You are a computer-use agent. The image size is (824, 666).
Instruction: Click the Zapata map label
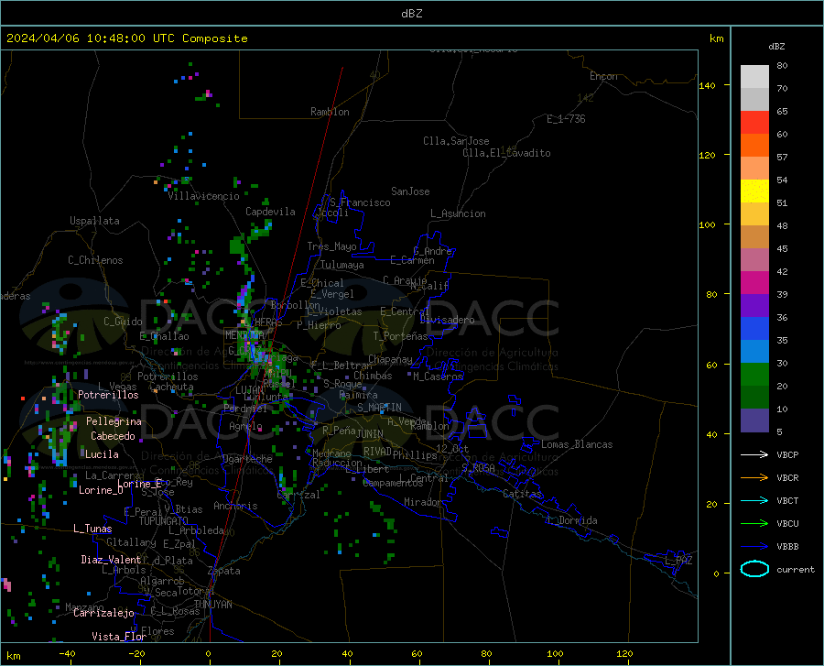coord(224,571)
